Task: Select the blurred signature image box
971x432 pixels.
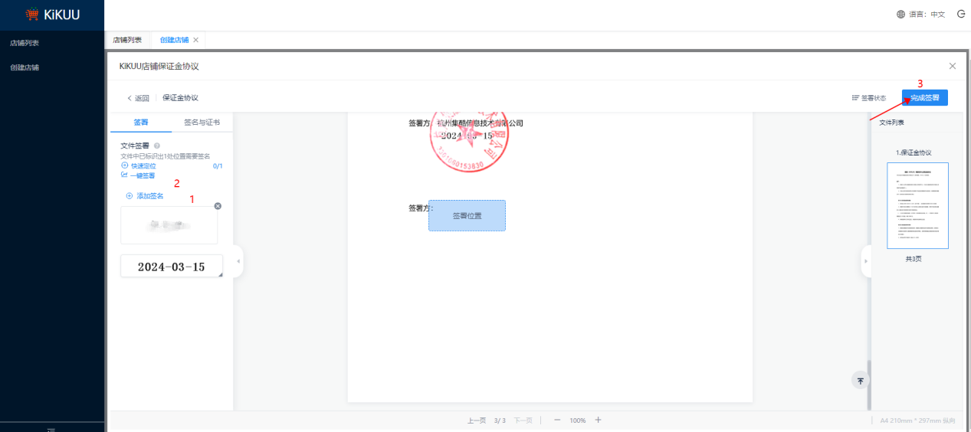Action: pyautogui.click(x=169, y=225)
